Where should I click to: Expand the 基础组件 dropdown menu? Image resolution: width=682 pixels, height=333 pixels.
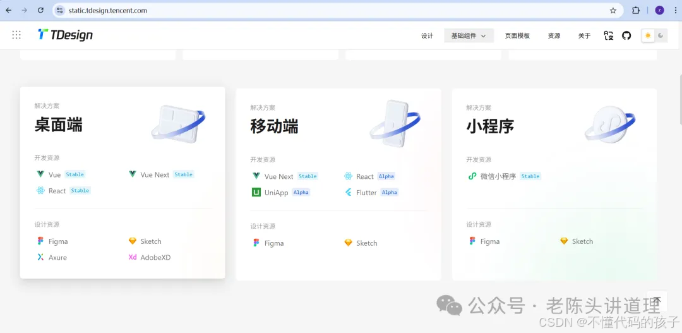pyautogui.click(x=469, y=35)
